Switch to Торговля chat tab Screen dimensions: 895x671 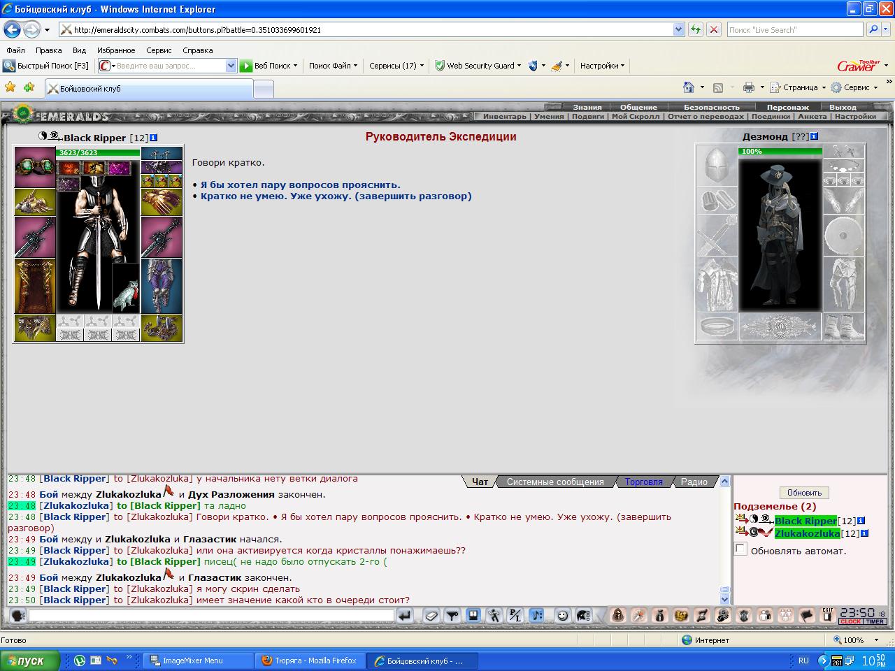coord(643,482)
